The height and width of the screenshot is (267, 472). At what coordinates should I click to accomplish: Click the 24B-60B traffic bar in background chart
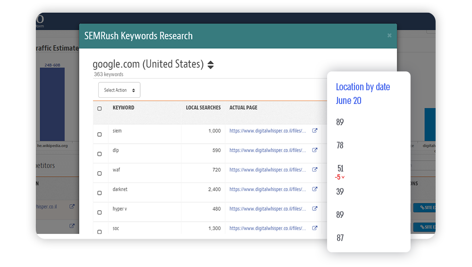[x=52, y=104]
